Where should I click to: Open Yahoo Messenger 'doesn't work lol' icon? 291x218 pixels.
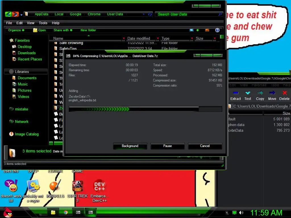click(x=11, y=191)
